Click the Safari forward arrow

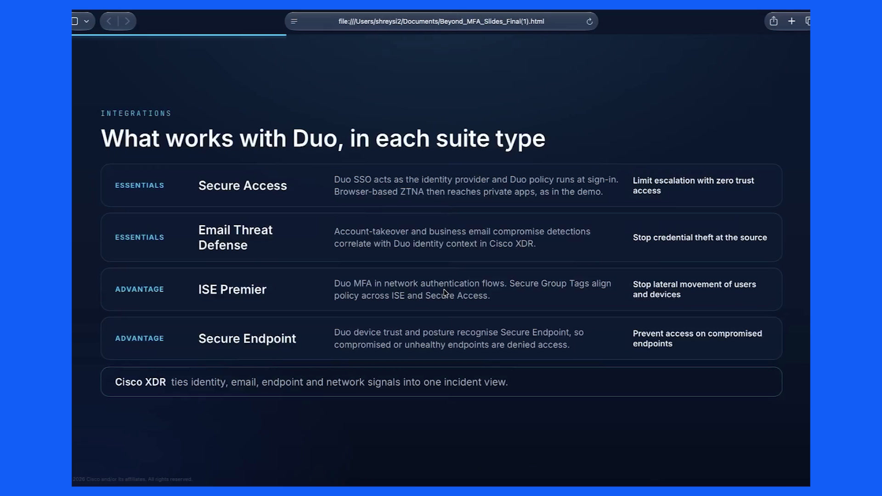(127, 21)
